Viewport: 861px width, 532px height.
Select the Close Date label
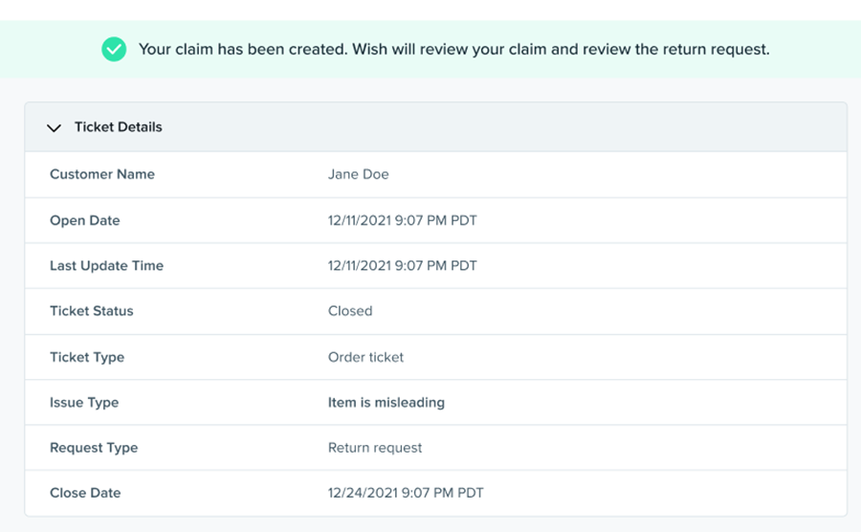click(85, 493)
